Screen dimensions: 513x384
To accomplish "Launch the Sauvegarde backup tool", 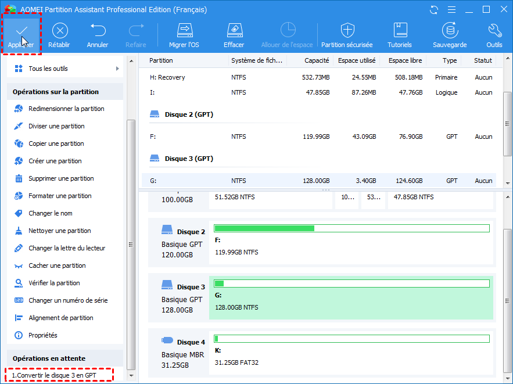I will tap(449, 31).
